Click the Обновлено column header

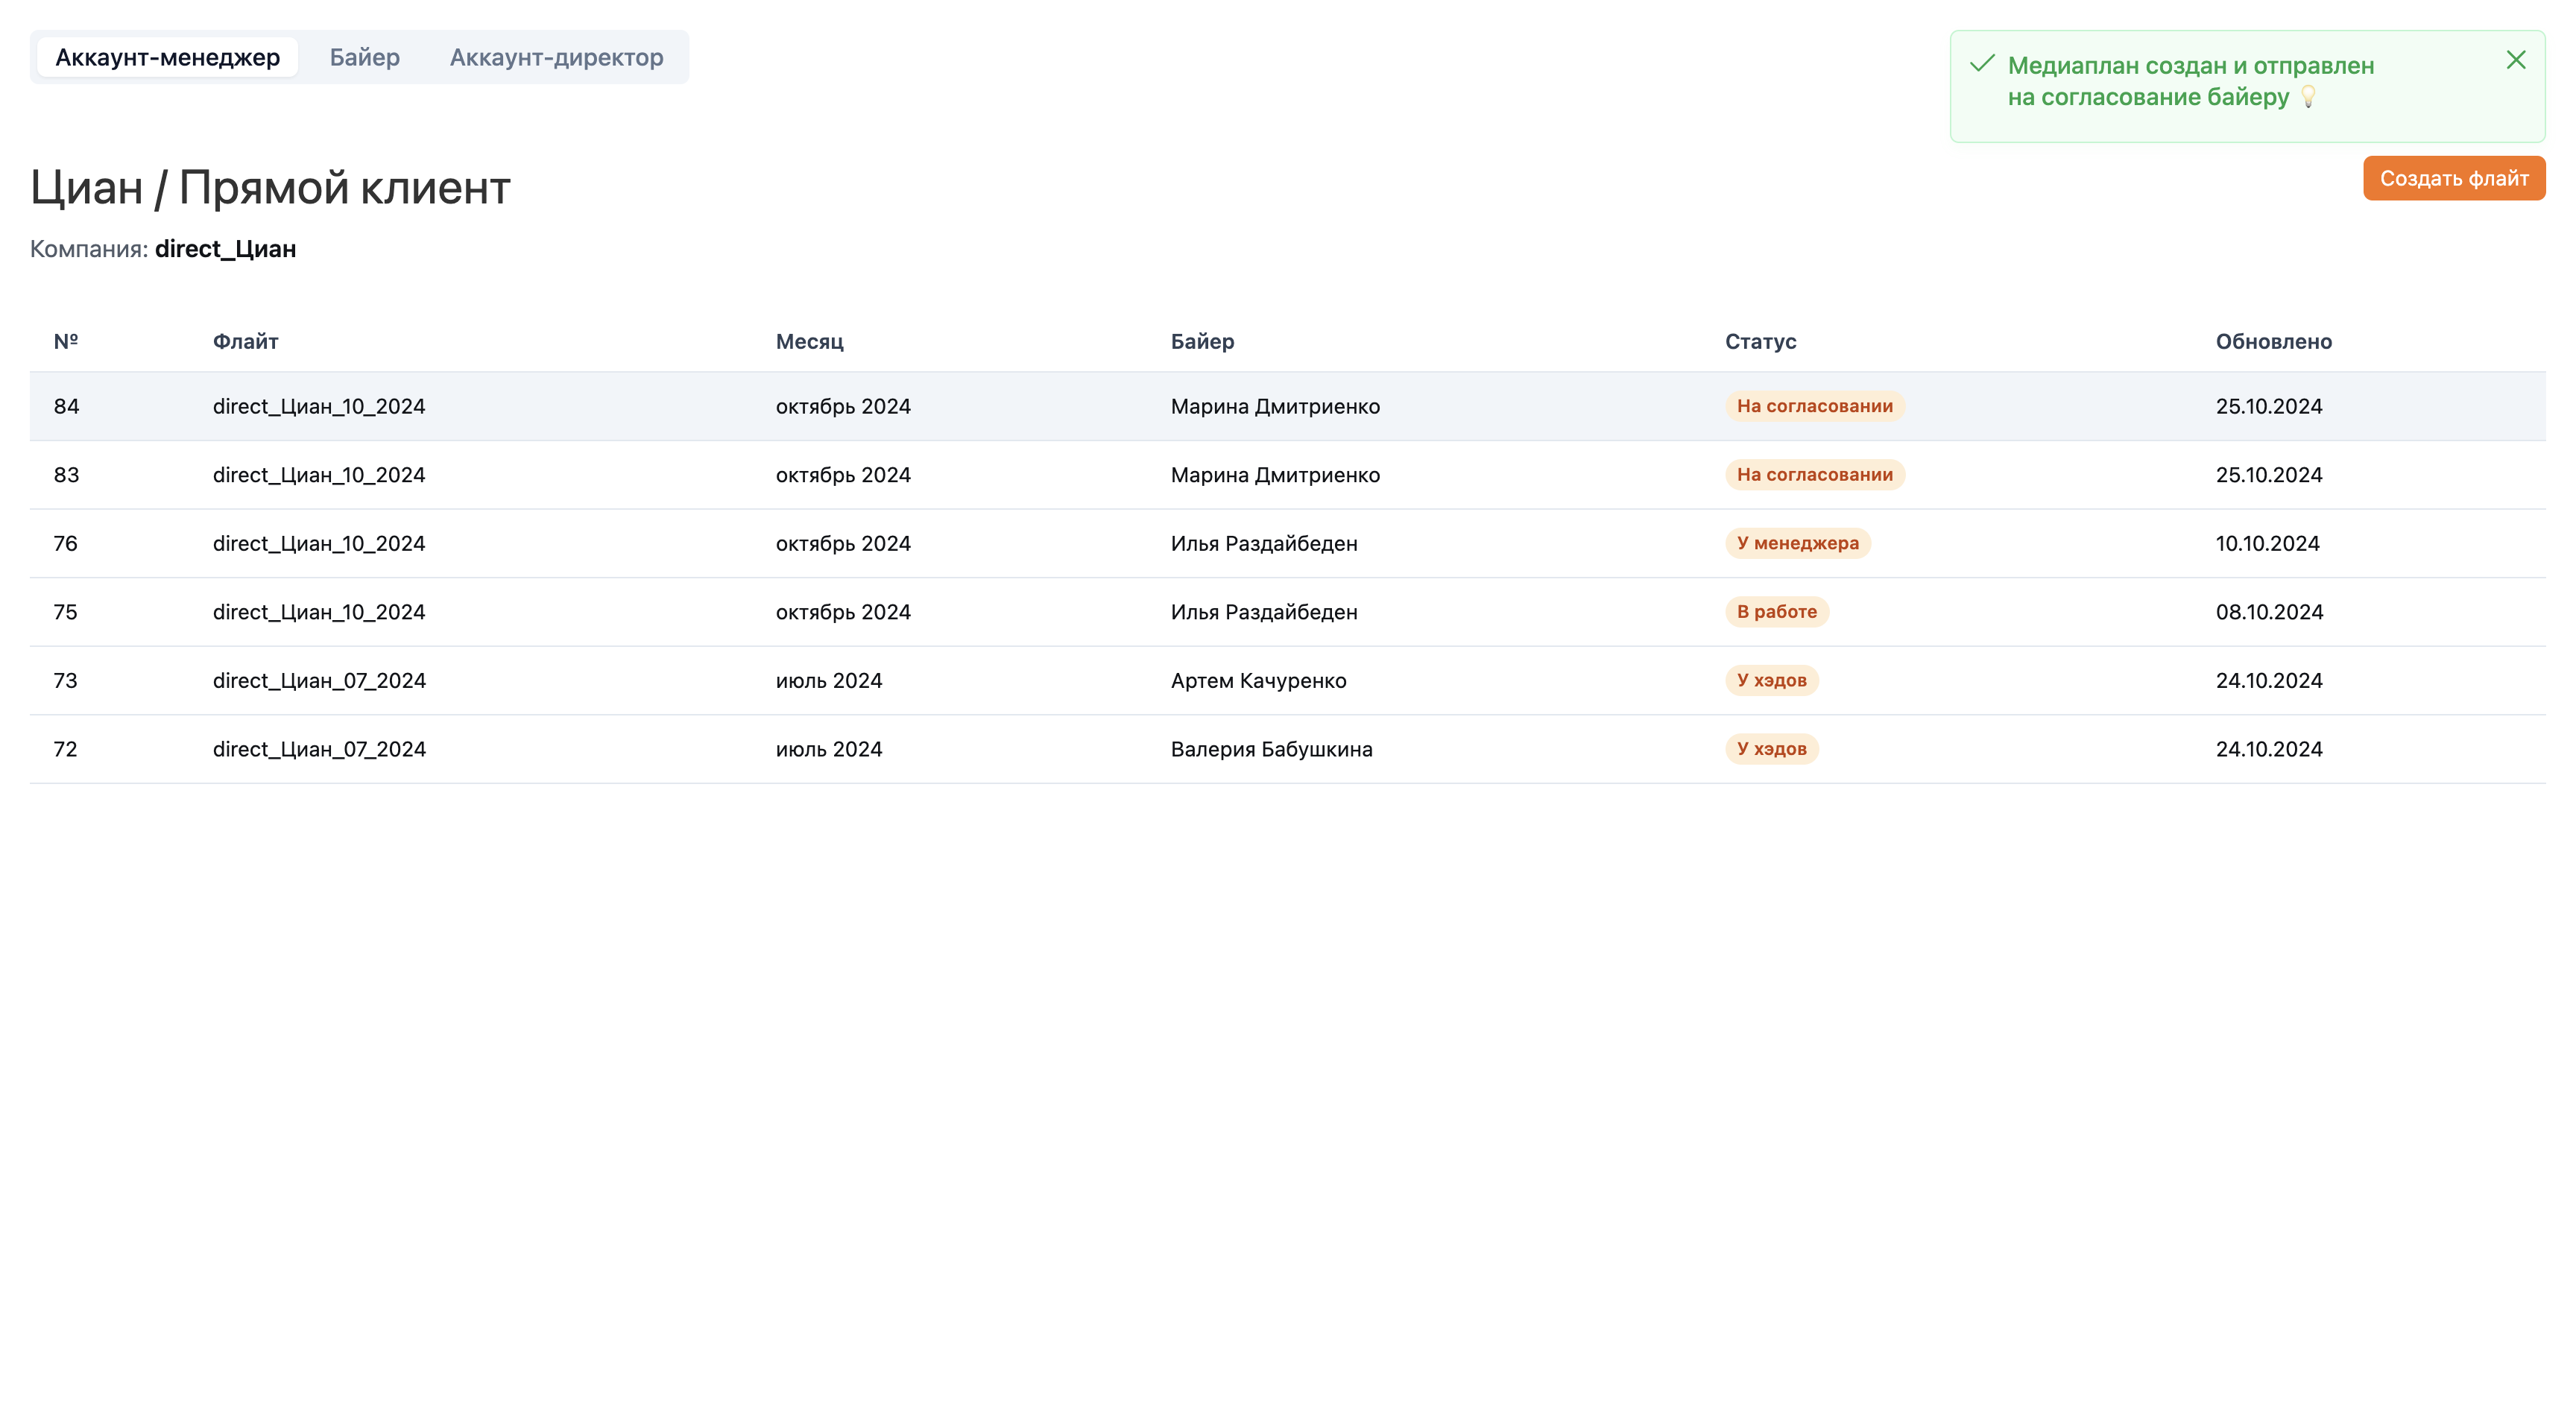tap(2273, 341)
